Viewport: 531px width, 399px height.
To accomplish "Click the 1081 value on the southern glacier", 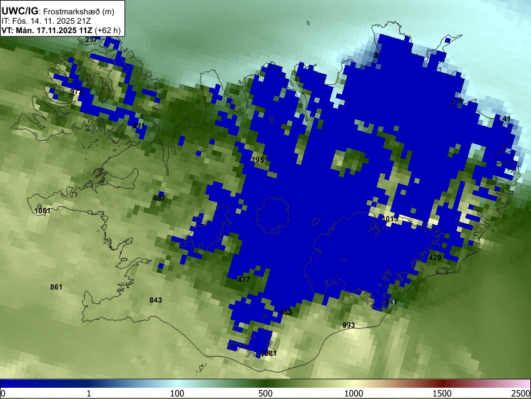I will coord(269,353).
